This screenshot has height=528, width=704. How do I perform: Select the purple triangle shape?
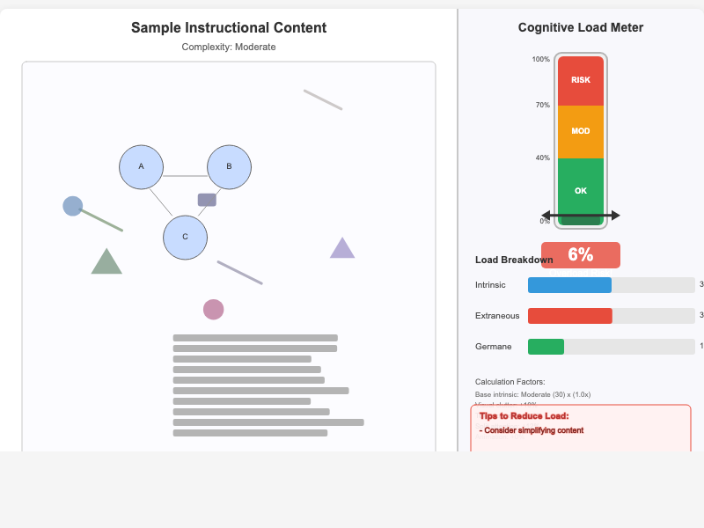click(342, 248)
